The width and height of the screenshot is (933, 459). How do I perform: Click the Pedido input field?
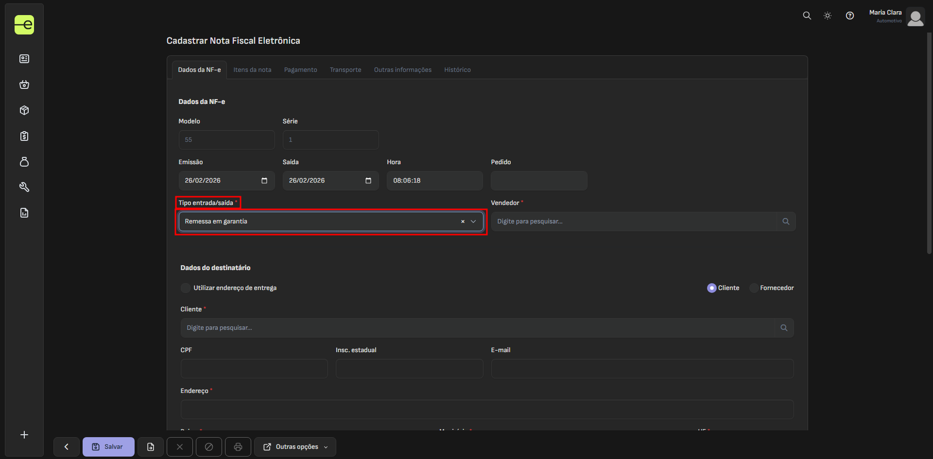coord(538,181)
